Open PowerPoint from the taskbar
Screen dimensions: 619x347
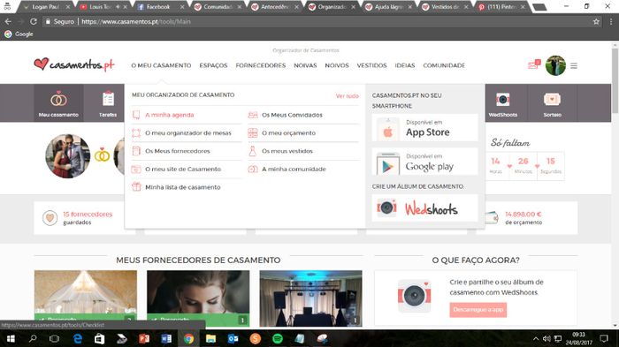144,339
